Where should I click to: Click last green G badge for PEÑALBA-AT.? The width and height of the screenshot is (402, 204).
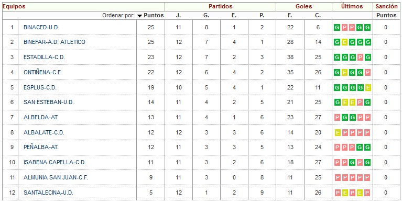[x=367, y=148]
